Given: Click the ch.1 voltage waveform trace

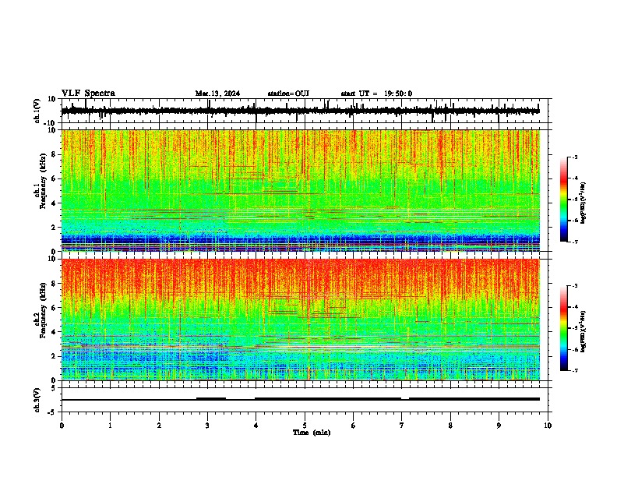Looking at the screenshot, I should pyautogui.click(x=300, y=111).
